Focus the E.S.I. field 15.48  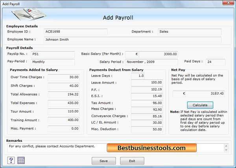coord(147,96)
